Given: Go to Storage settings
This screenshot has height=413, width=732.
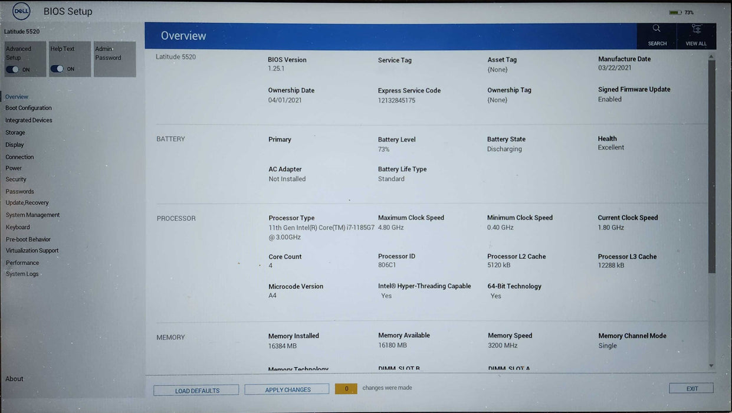Looking at the screenshot, I should (x=15, y=133).
